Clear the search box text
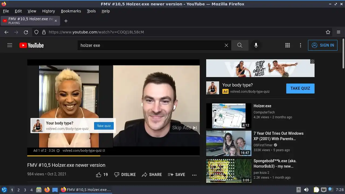This screenshot has width=345, height=194. coord(226,45)
